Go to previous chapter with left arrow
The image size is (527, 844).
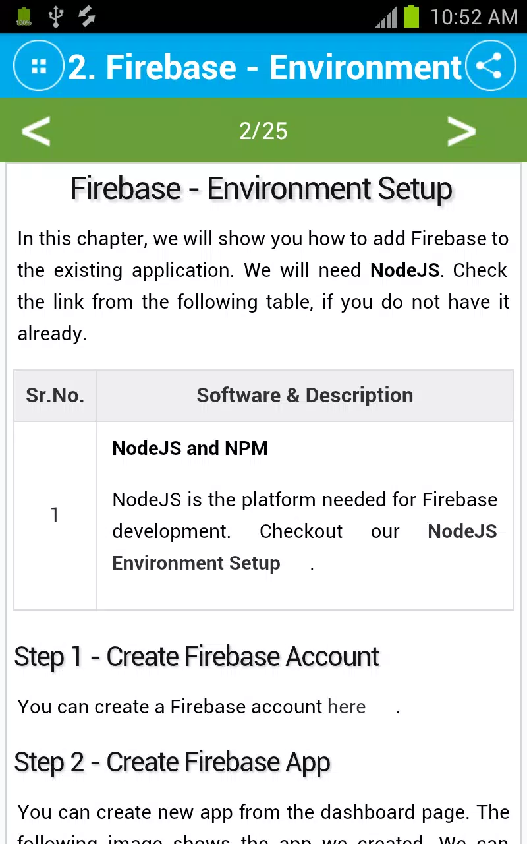(36, 131)
